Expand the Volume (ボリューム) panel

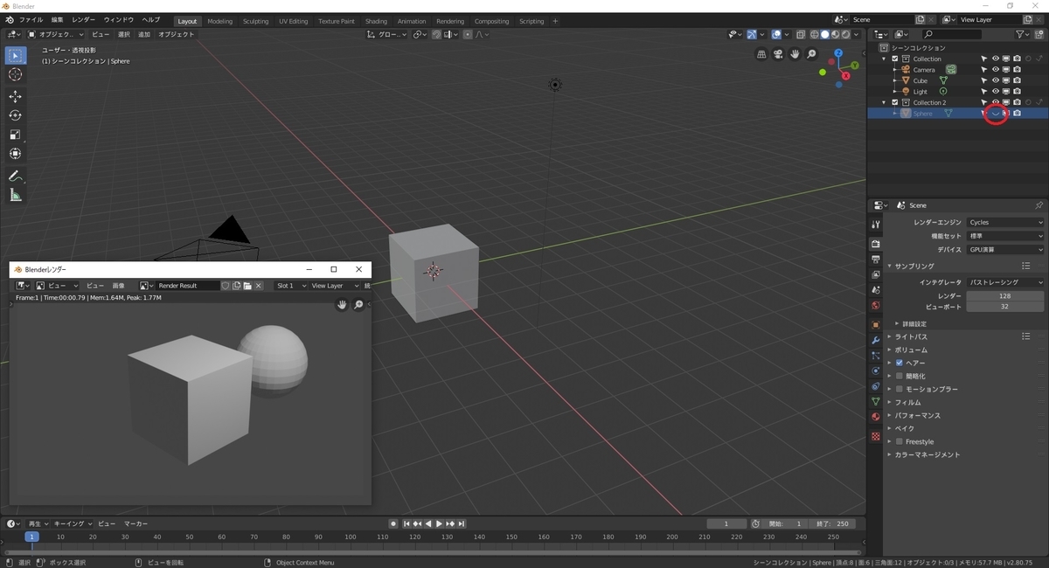(910, 350)
